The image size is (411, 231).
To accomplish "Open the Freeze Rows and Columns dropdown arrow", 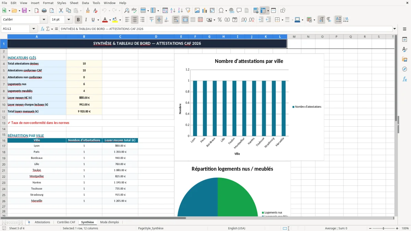I will click(x=268, y=11).
